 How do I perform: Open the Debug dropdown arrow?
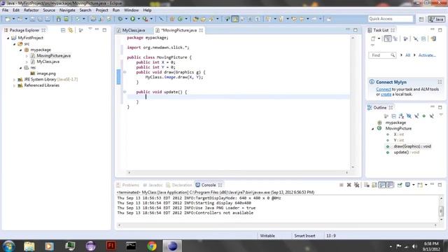[x=126, y=19]
